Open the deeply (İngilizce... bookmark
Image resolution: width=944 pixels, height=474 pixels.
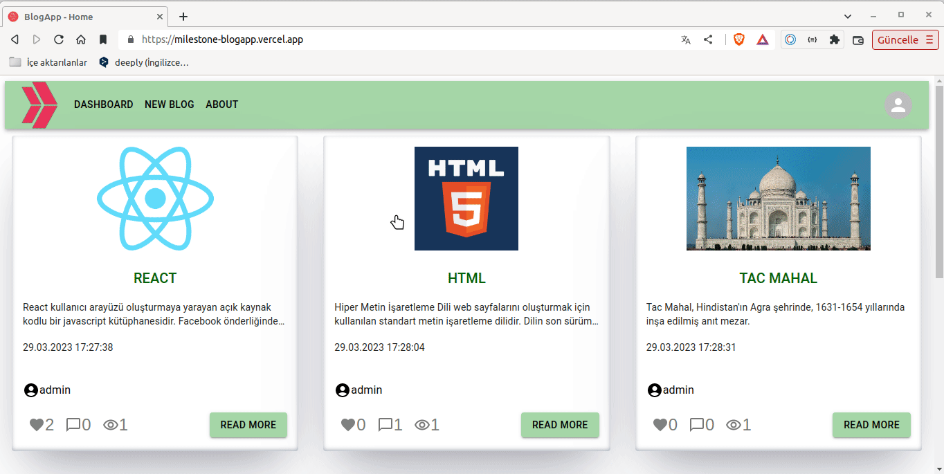pyautogui.click(x=144, y=62)
